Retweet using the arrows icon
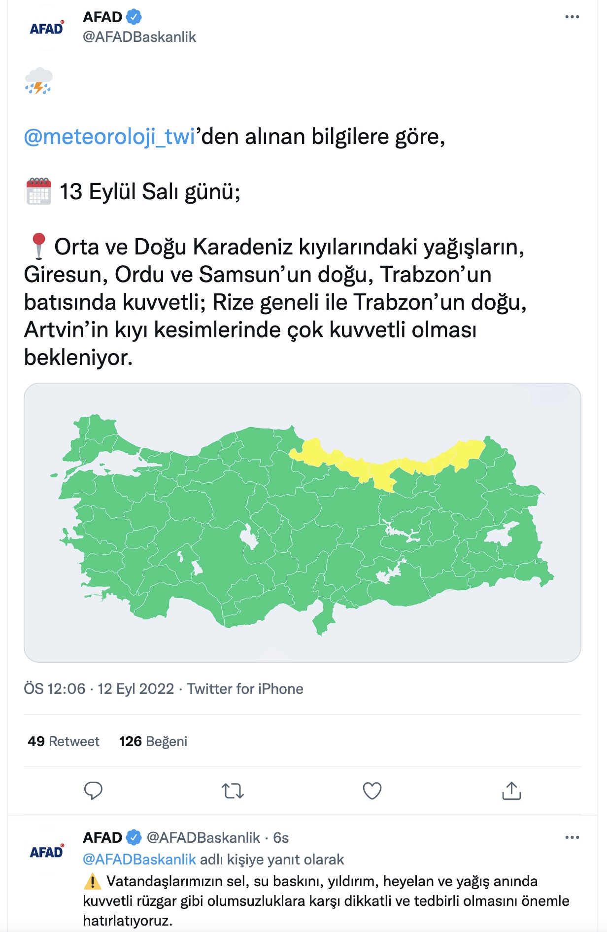The width and height of the screenshot is (607, 932). (233, 791)
